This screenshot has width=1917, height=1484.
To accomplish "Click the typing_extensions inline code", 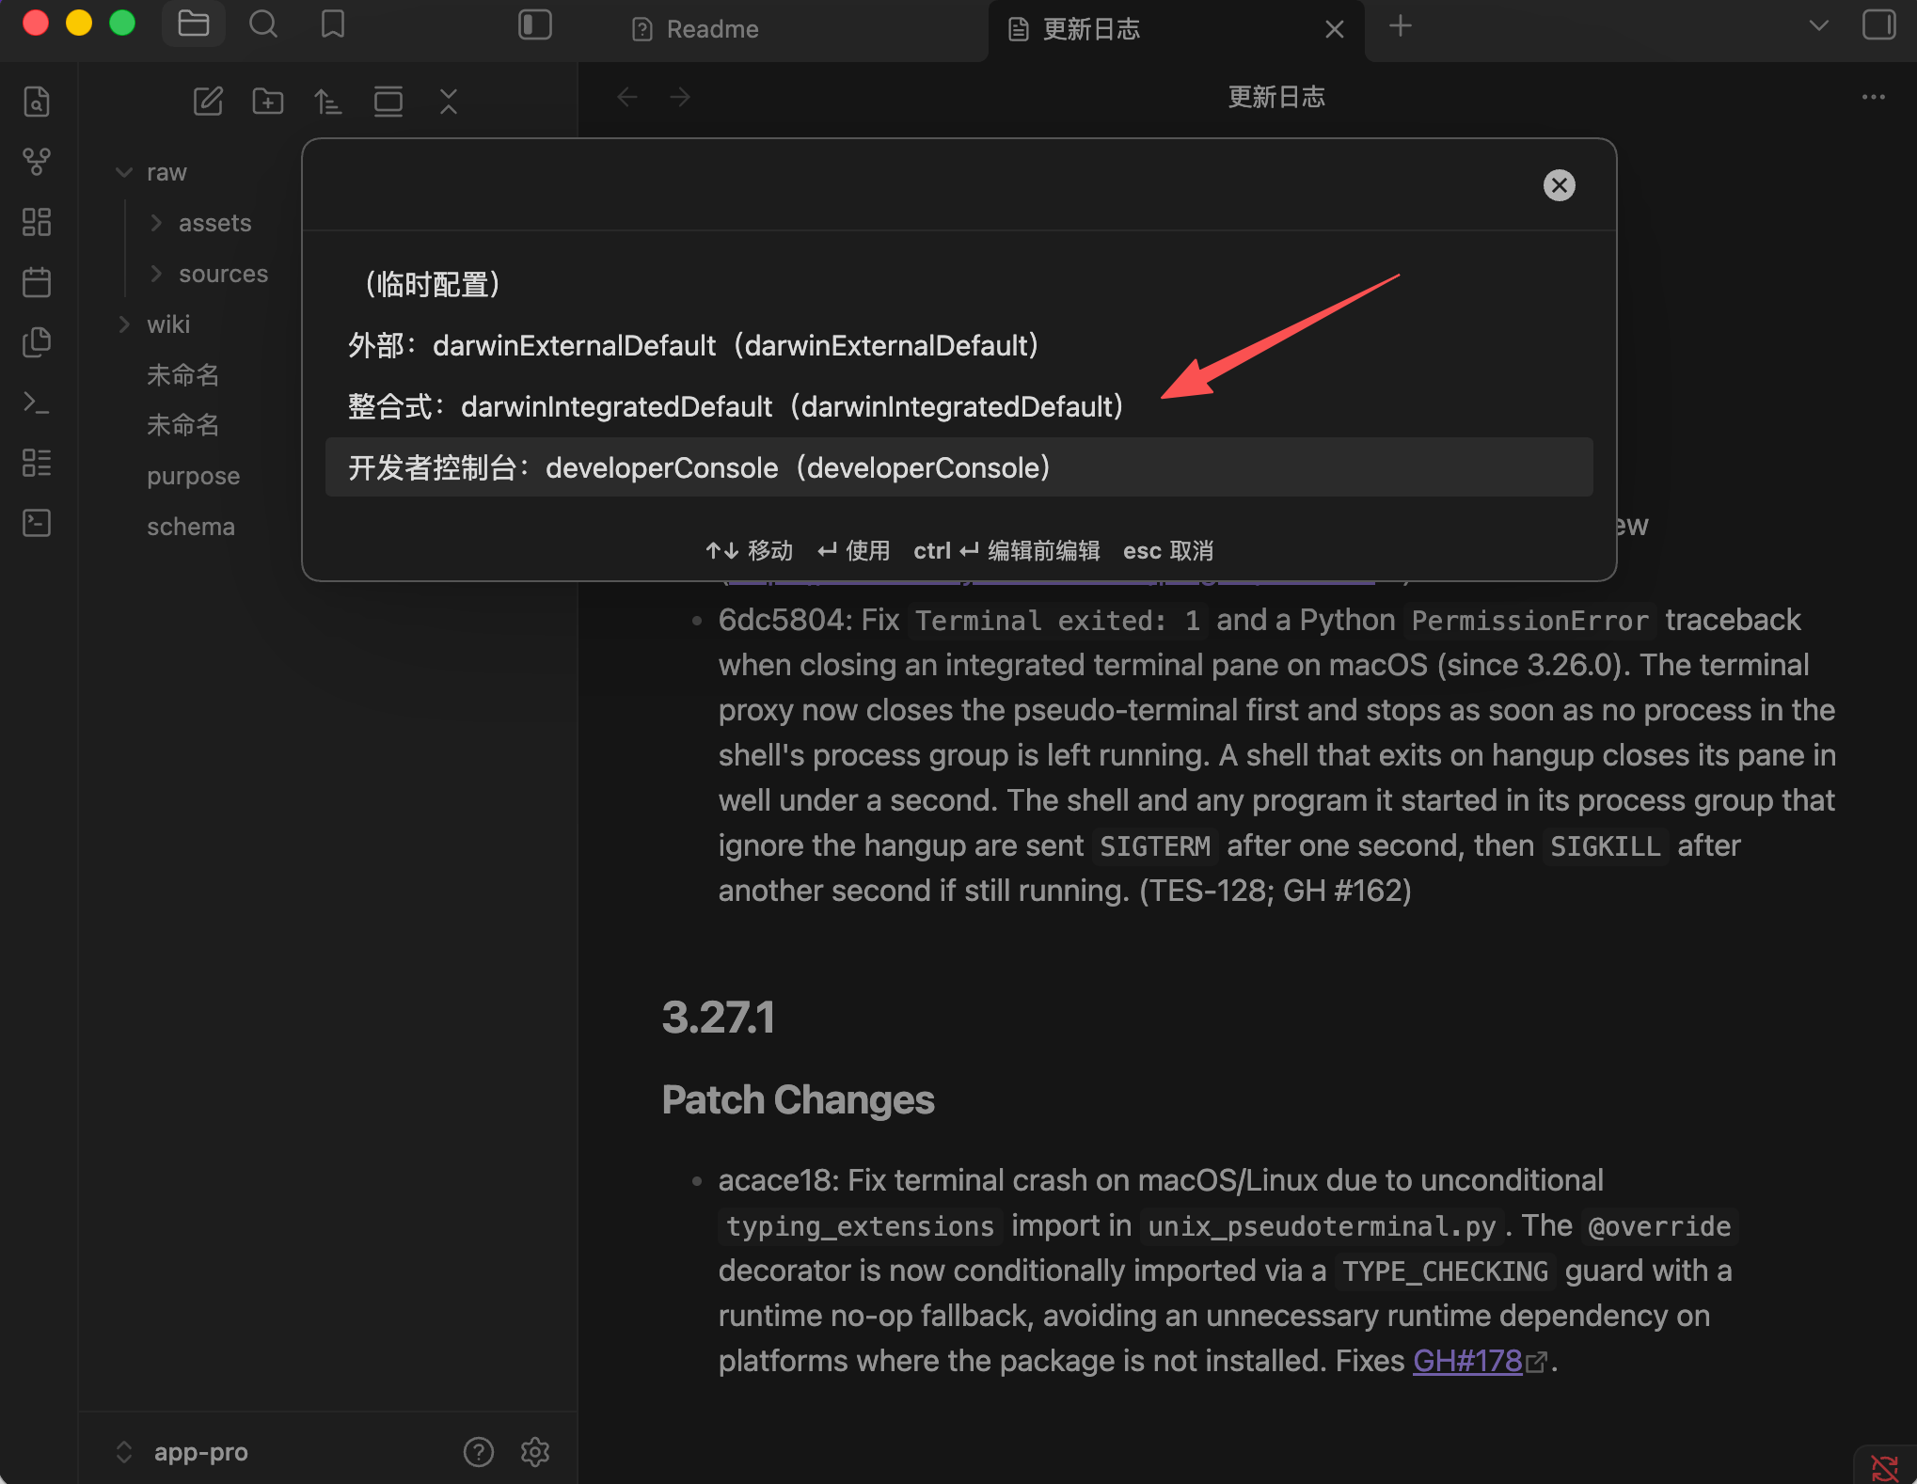I will click(860, 1226).
